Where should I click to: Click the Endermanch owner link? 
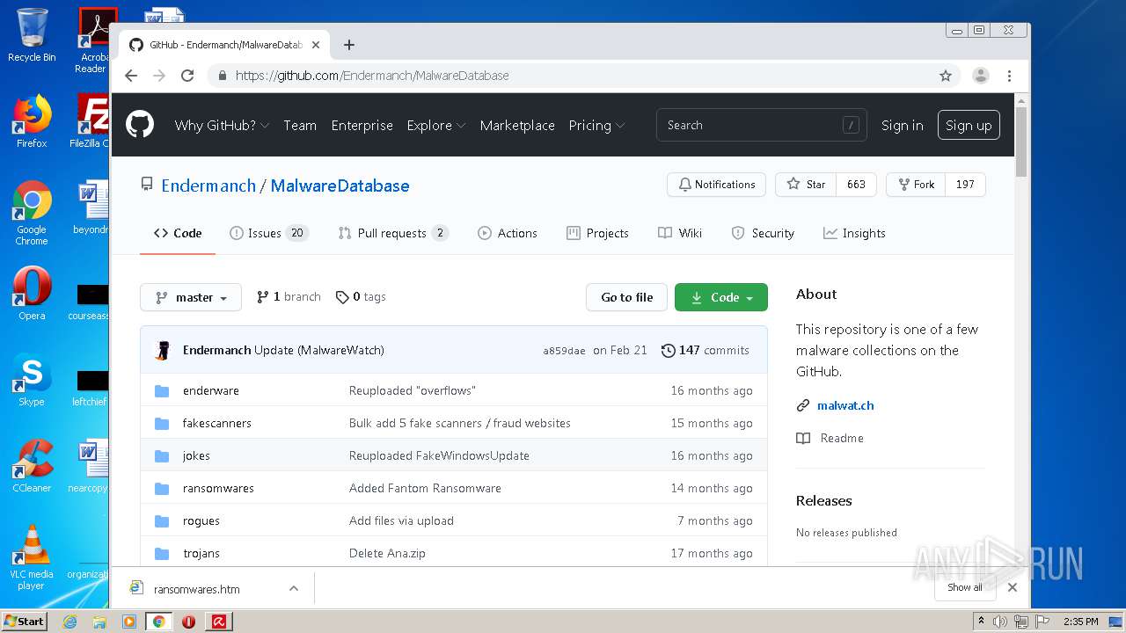[x=208, y=186]
